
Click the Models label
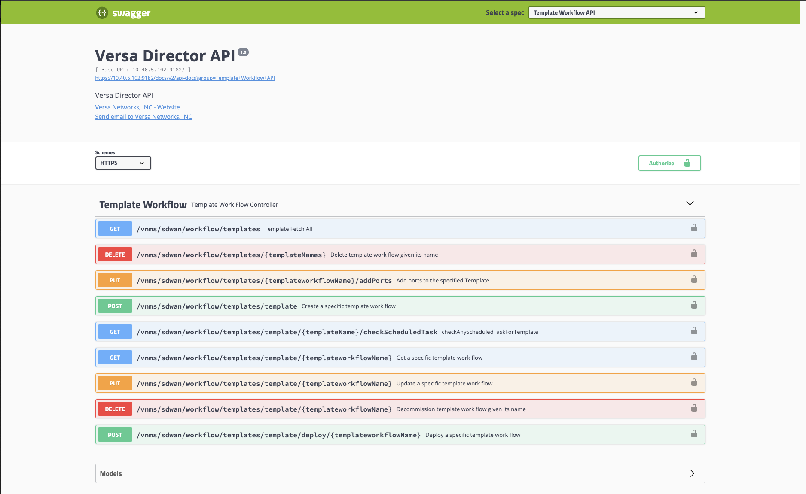point(111,473)
